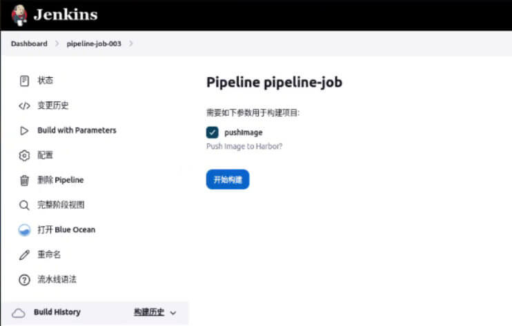Screen dimensions: 512x326
Task: Open the 构建历史 link in Build History
Action: [149, 312]
